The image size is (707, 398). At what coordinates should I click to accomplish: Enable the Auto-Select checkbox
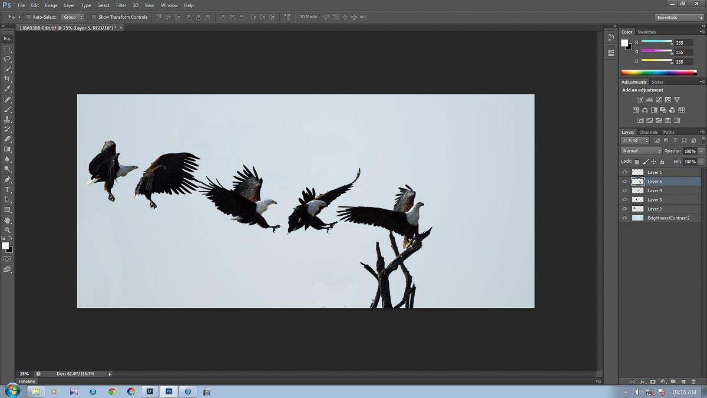(x=28, y=17)
